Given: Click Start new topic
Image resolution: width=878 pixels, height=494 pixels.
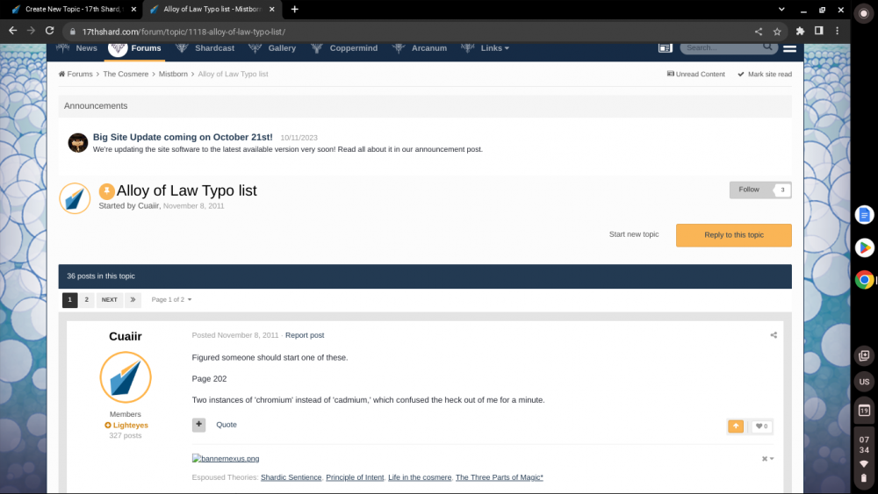Looking at the screenshot, I should 634,234.
